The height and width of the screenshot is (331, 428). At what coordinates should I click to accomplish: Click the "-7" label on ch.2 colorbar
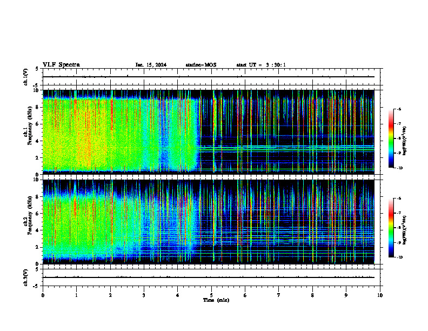(399, 213)
